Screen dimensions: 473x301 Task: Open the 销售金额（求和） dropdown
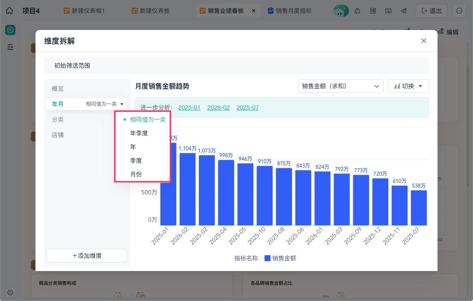coord(340,86)
